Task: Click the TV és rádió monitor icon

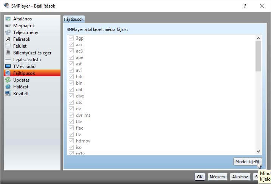Action: (x=8, y=66)
